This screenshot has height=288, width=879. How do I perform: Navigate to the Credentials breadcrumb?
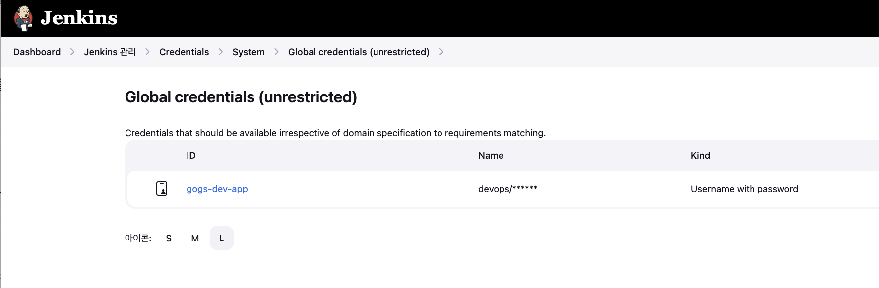point(184,52)
